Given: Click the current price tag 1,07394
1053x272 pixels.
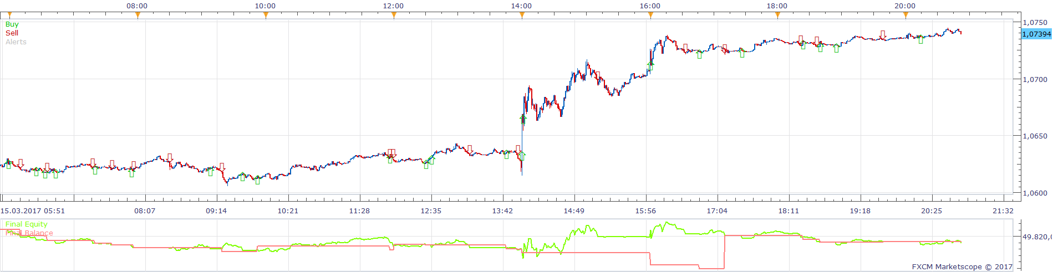Looking at the screenshot, I should pos(1036,34).
